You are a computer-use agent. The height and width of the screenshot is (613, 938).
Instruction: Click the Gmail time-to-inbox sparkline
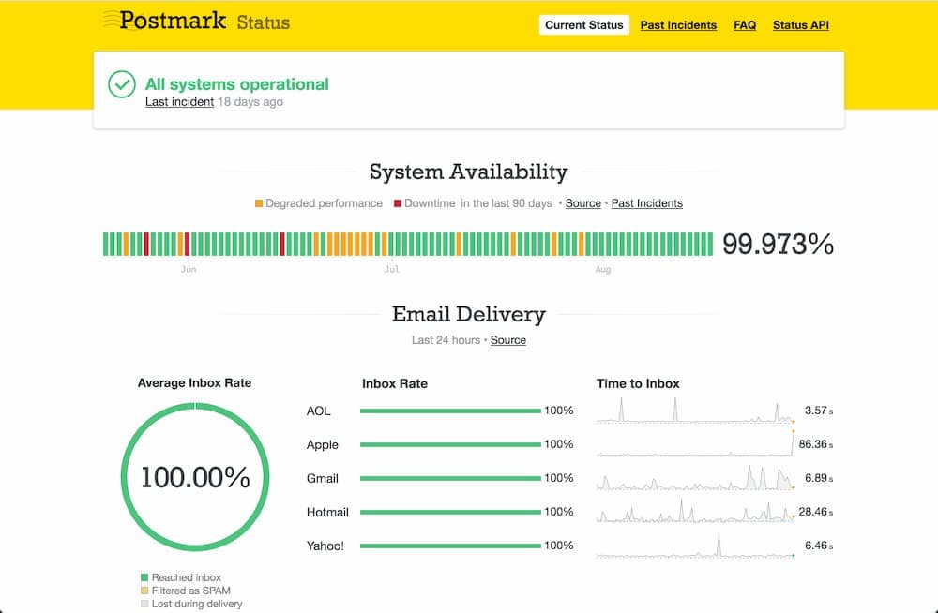(696, 478)
